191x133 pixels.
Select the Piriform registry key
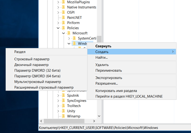[x=73, y=23]
